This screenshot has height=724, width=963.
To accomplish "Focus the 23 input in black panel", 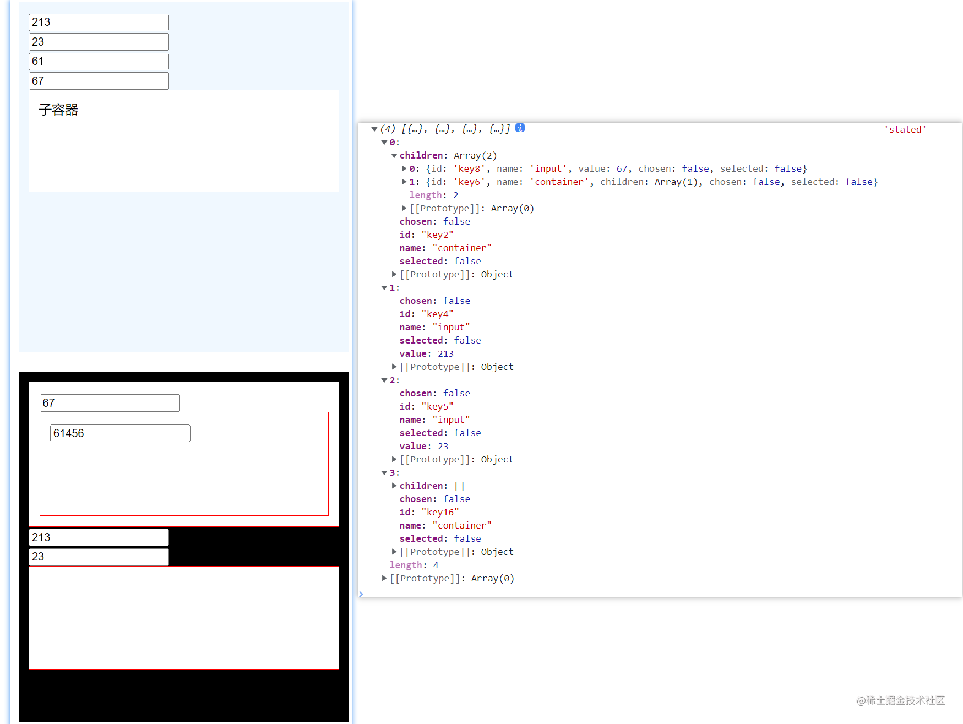I will click(x=99, y=557).
